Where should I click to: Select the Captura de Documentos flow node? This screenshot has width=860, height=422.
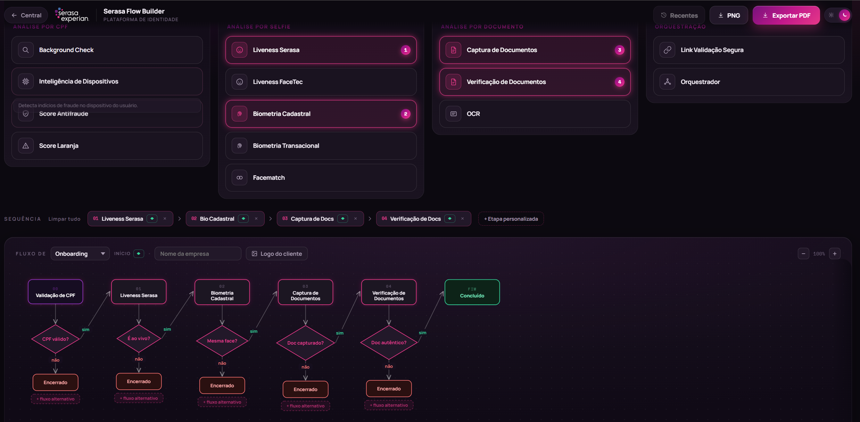point(306,292)
